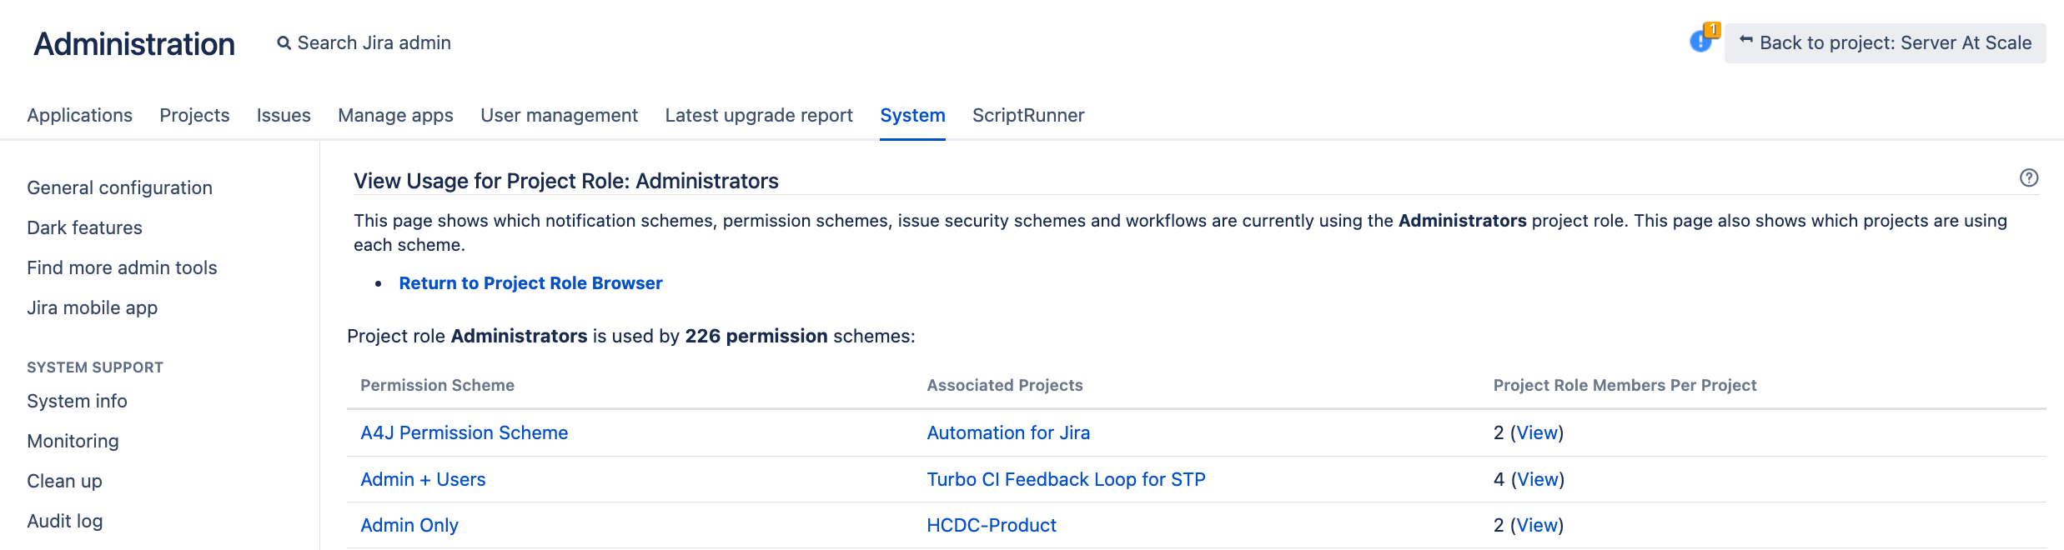Select the User management tab

click(x=559, y=115)
